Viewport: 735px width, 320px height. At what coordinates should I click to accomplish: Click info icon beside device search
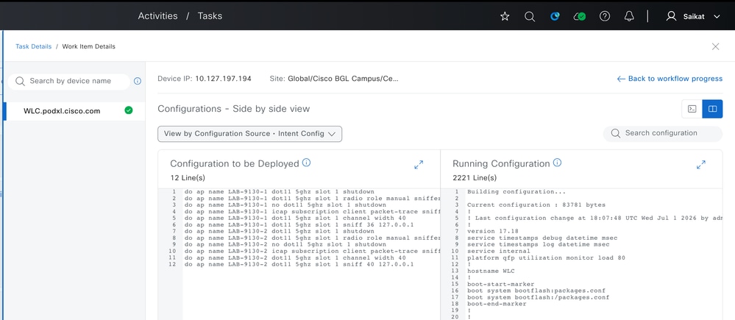(x=138, y=81)
